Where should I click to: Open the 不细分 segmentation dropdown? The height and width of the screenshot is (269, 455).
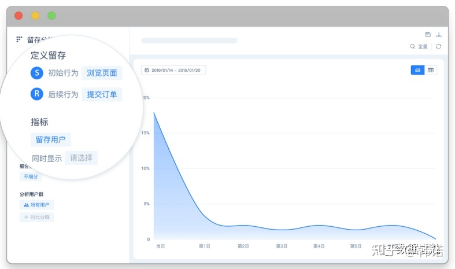tap(31, 176)
